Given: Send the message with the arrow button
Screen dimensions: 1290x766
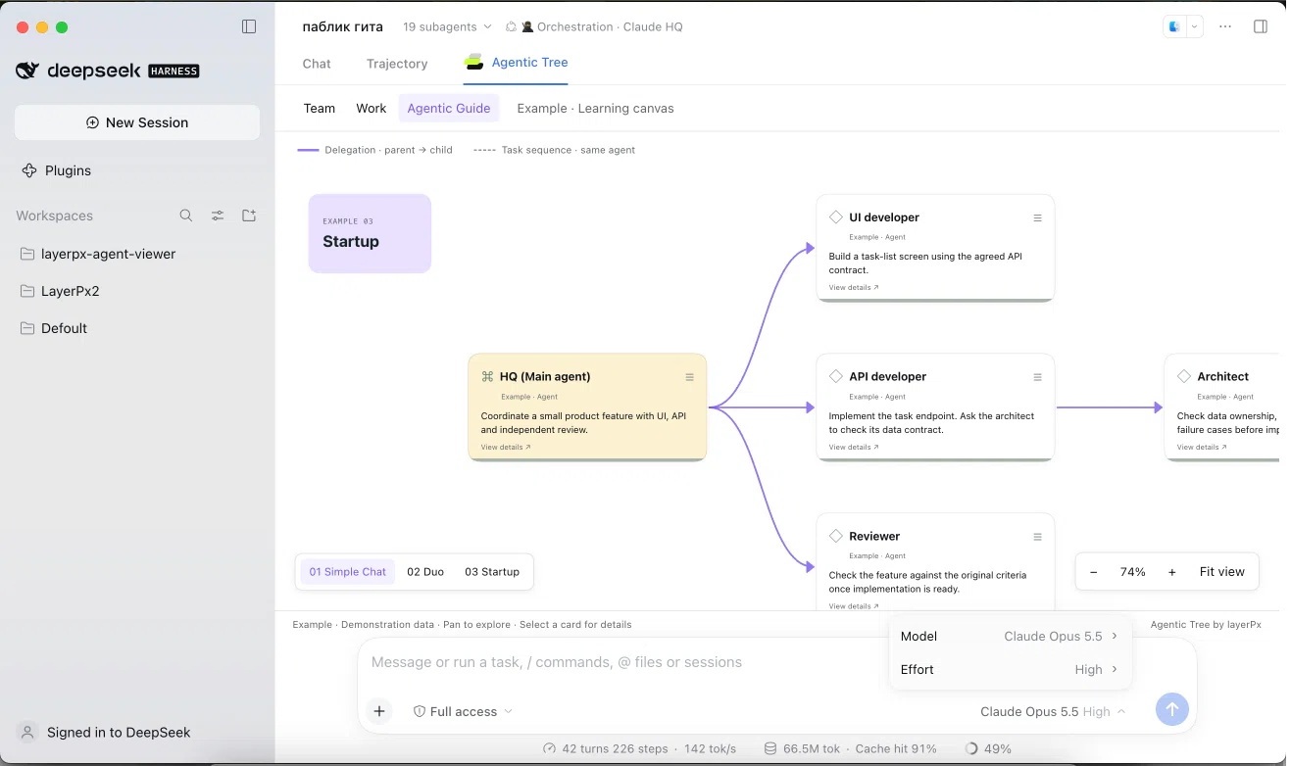Looking at the screenshot, I should pyautogui.click(x=1172, y=709).
